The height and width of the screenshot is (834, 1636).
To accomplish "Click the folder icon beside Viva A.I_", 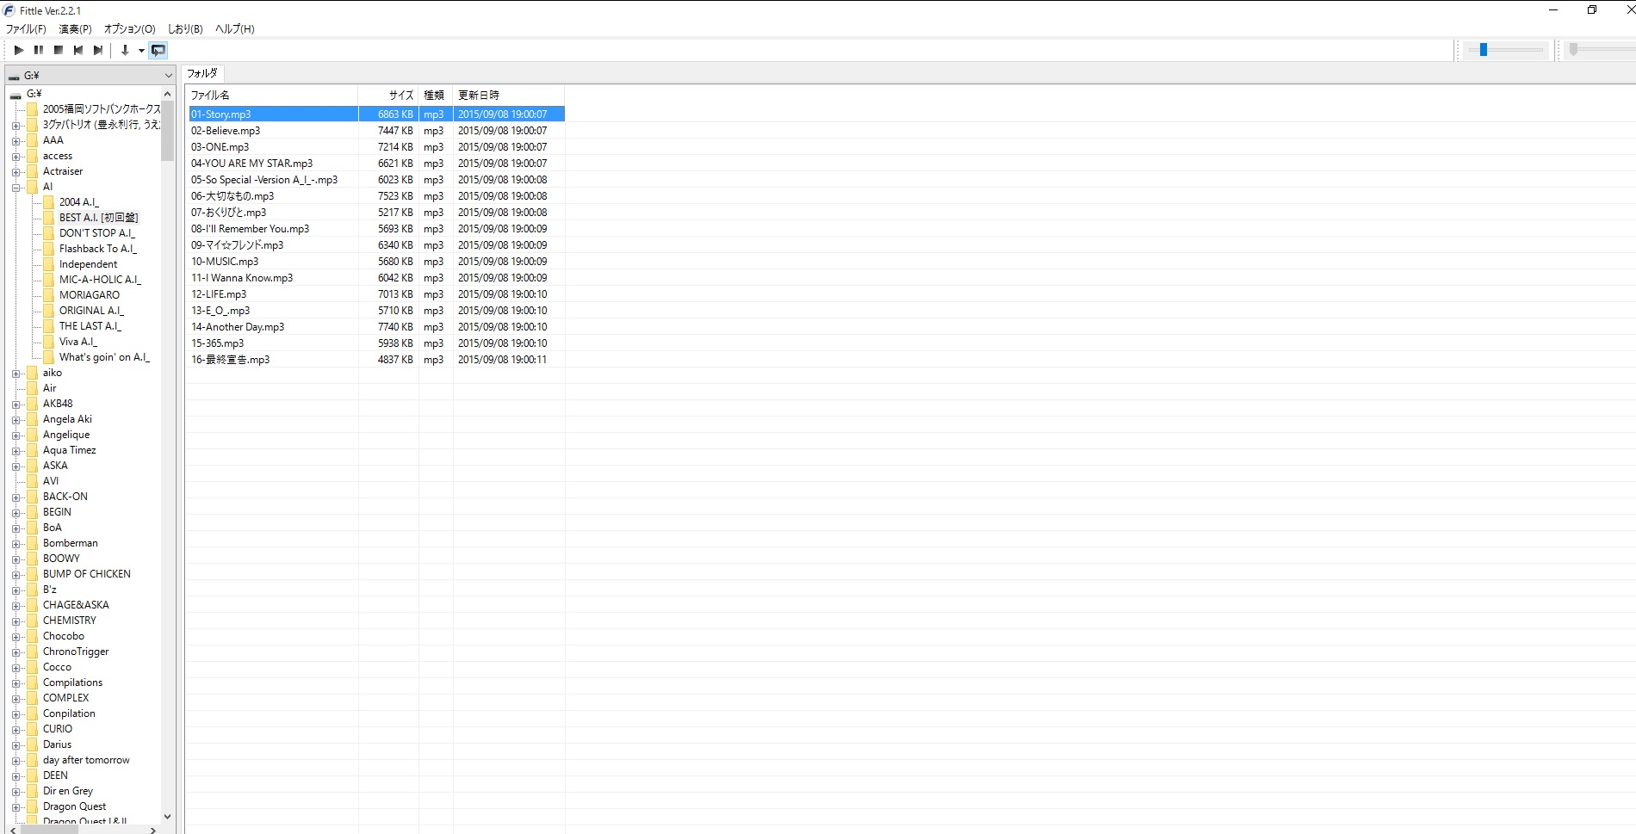I will [x=48, y=342].
